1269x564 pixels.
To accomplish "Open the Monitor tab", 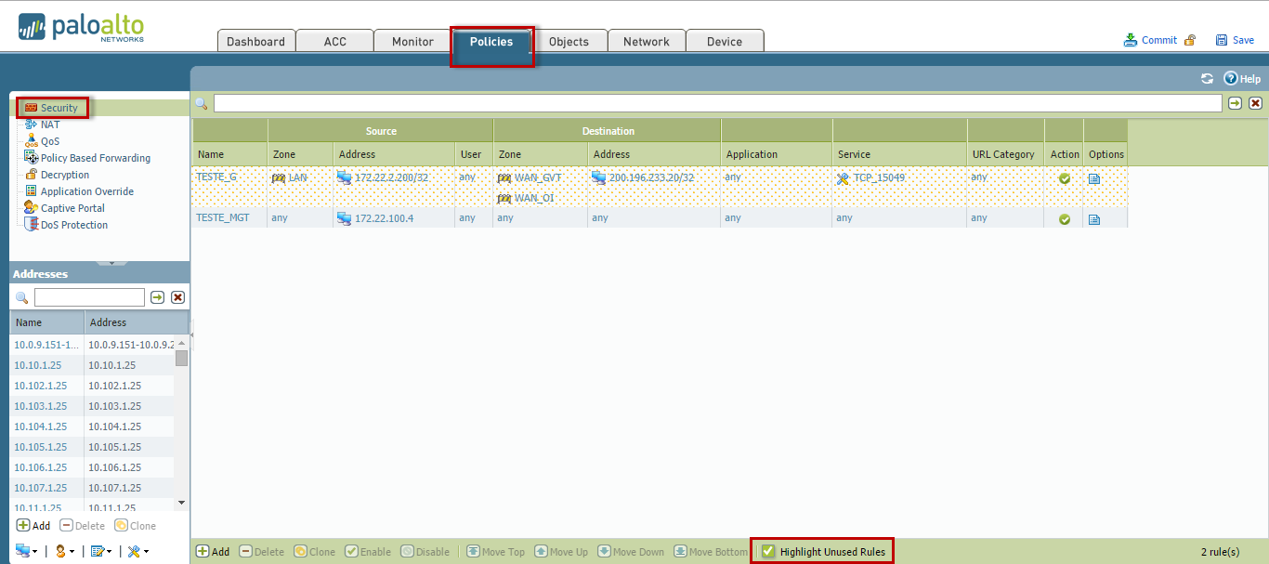I will (x=412, y=42).
